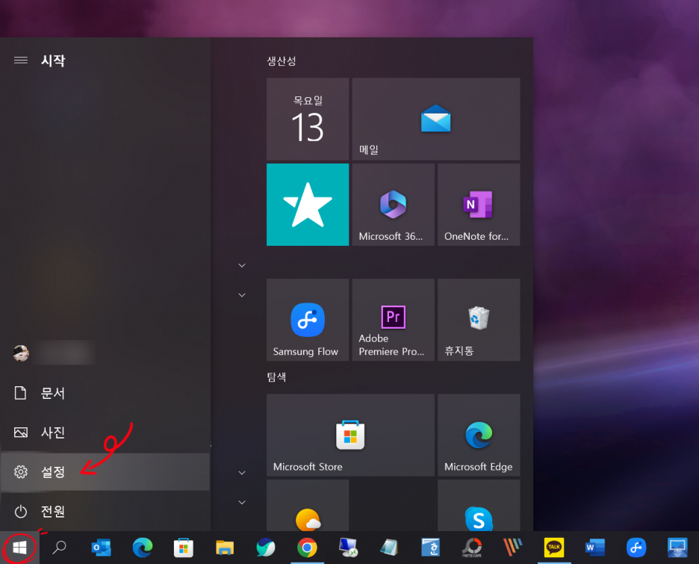Open Naver Whale browser taskbar icon
The width and height of the screenshot is (699, 564).
pos(266,548)
